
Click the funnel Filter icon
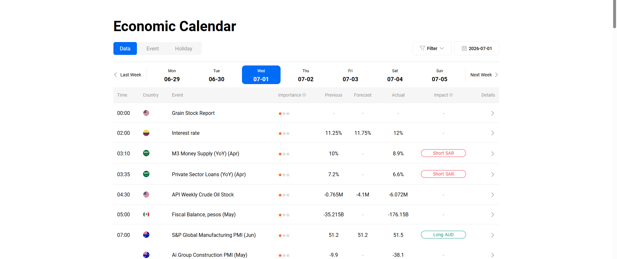point(422,48)
